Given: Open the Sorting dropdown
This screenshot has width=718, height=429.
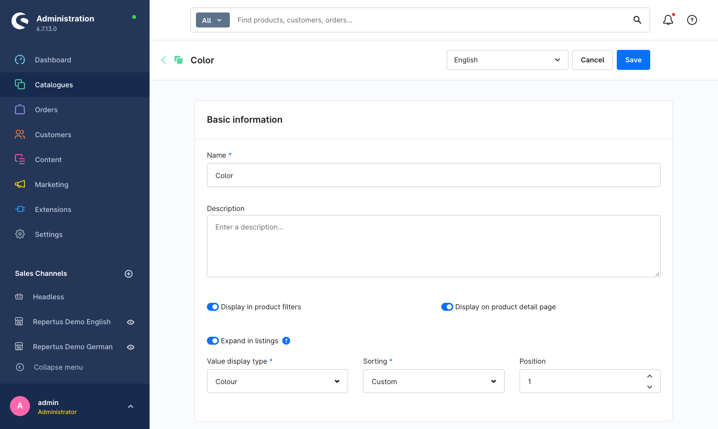Looking at the screenshot, I should 434,381.
